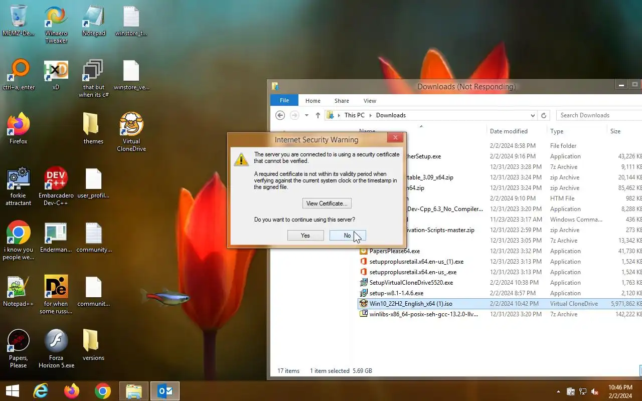
Task: Open the versions folder on desktop
Action: (93, 345)
